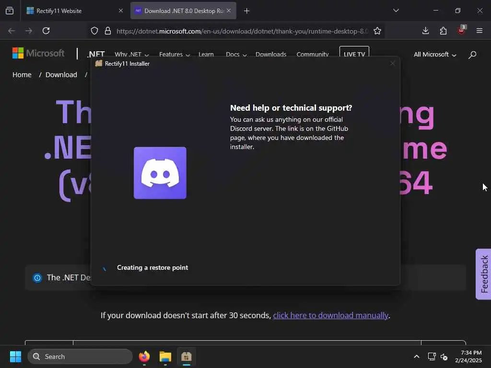Go back to previous page
Image resolution: width=491 pixels, height=368 pixels.
(12, 31)
